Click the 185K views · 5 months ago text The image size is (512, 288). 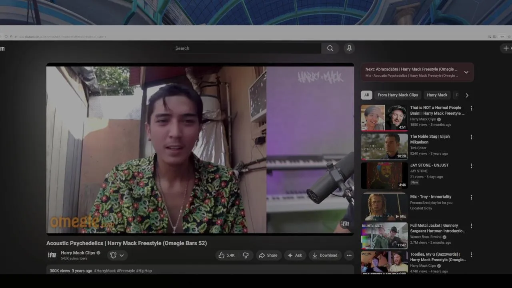tap(430, 125)
